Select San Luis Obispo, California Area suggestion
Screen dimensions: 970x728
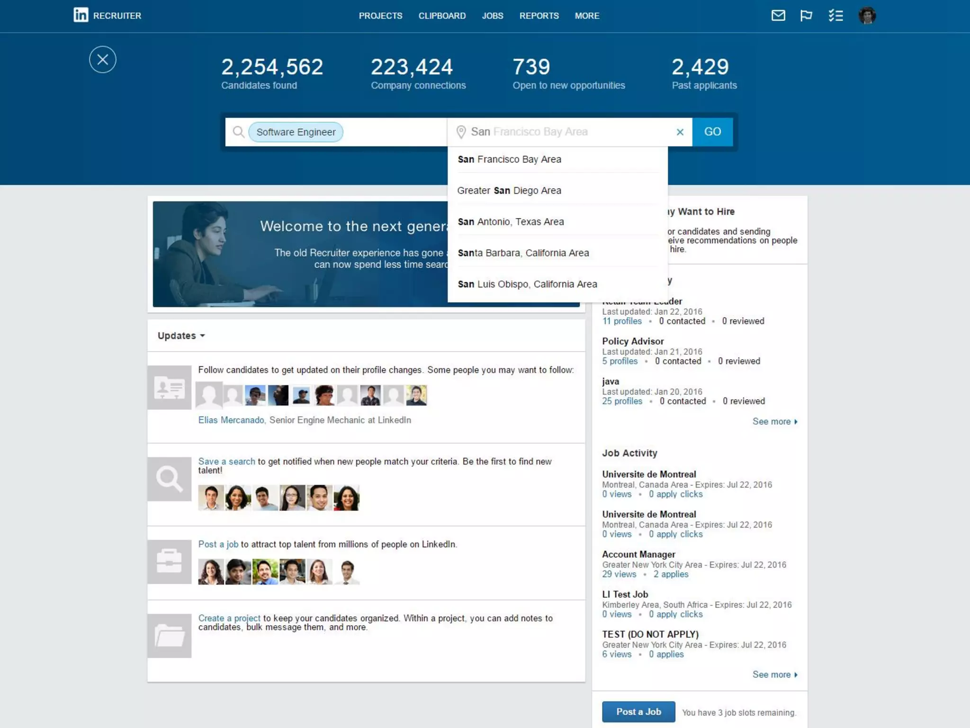(557, 284)
